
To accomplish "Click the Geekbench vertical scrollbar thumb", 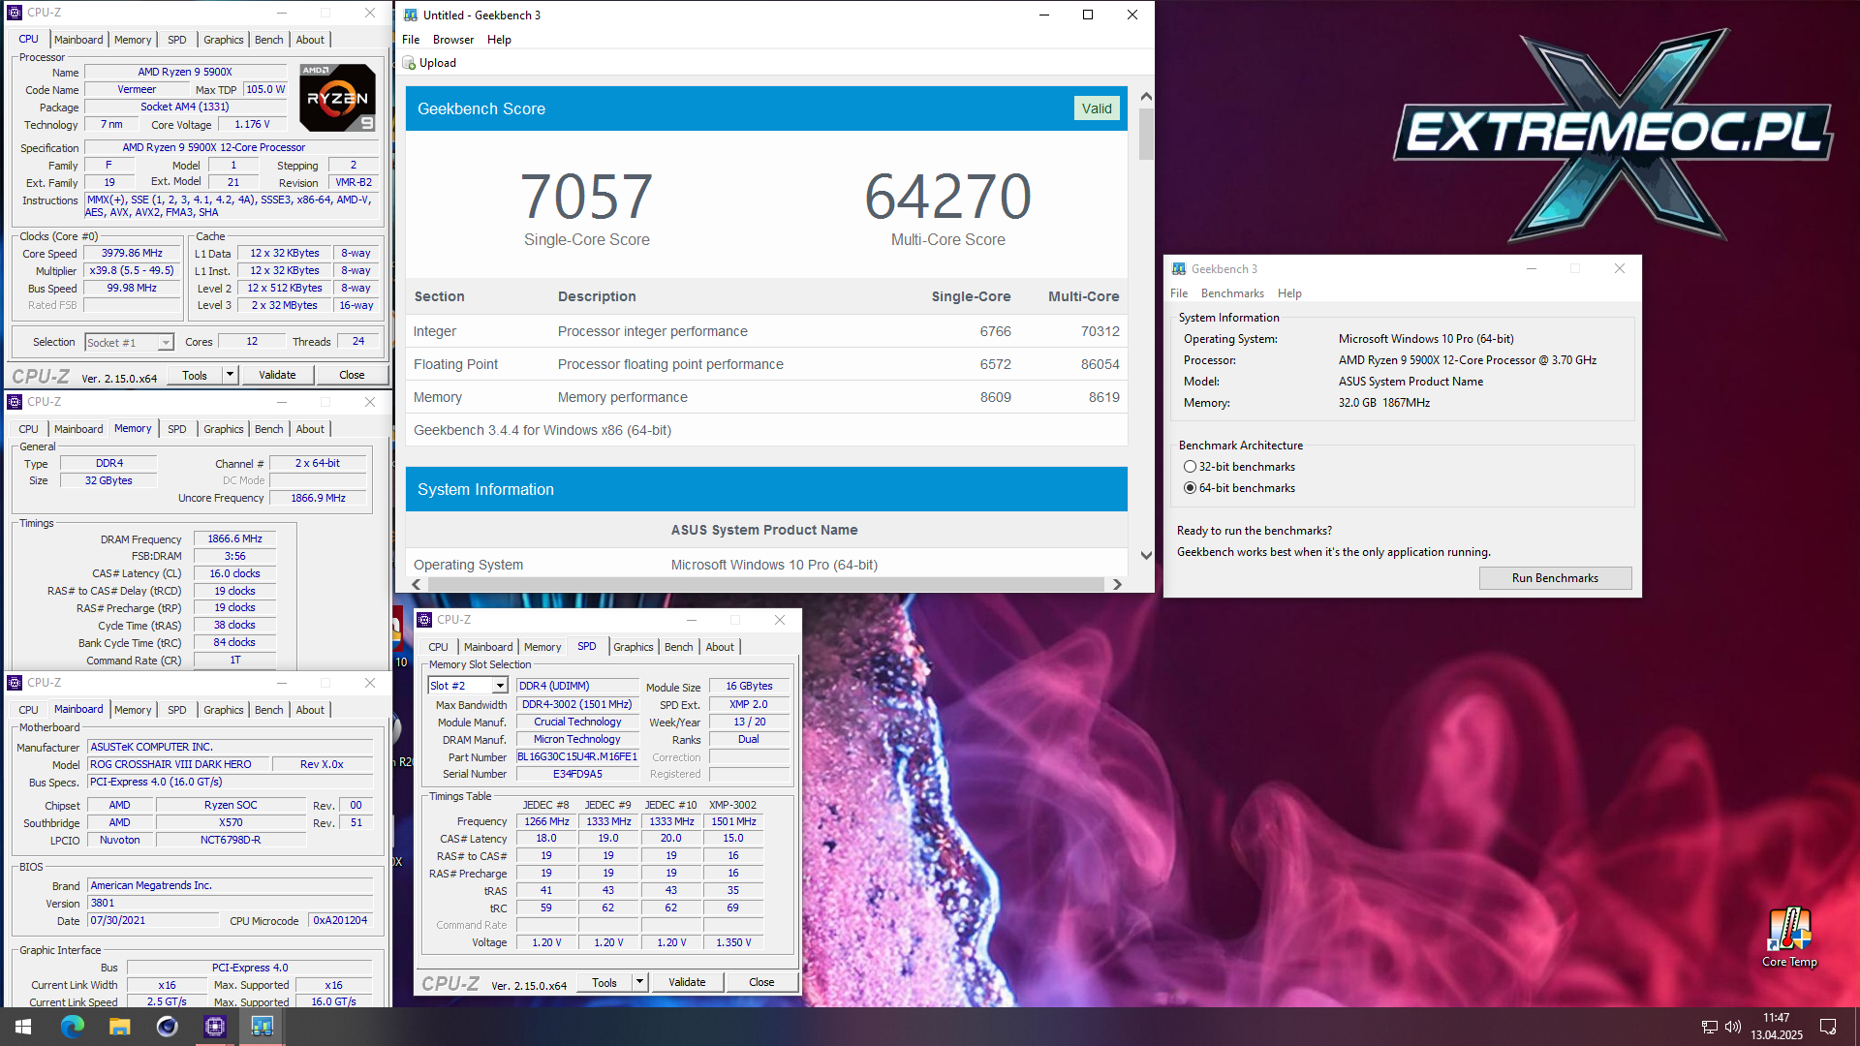I will point(1146,134).
